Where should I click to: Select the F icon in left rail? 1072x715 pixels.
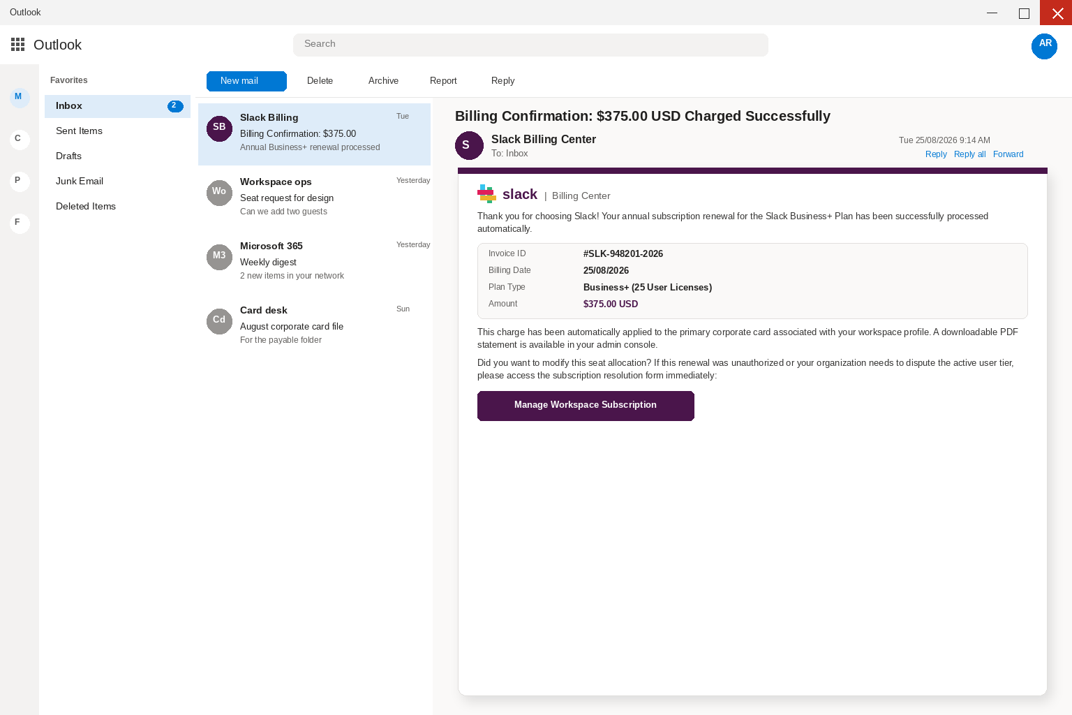[x=20, y=223]
